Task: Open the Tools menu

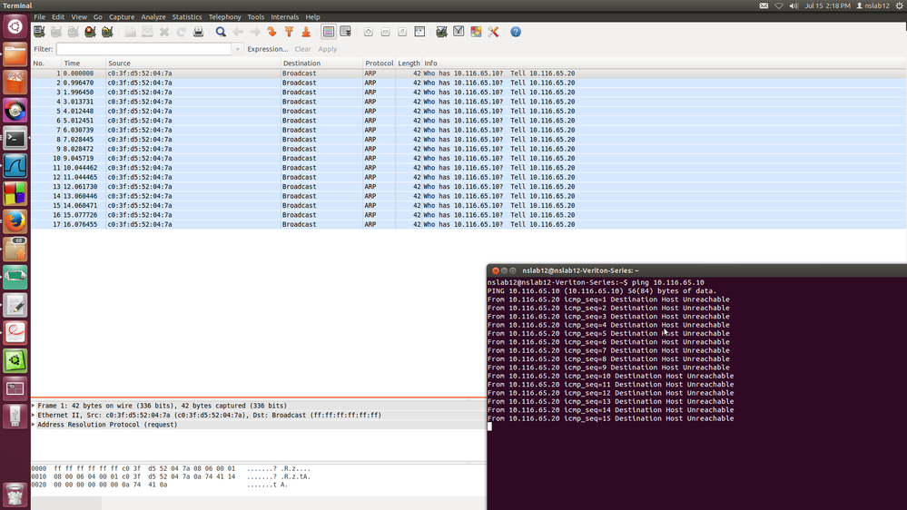Action: tap(256, 16)
